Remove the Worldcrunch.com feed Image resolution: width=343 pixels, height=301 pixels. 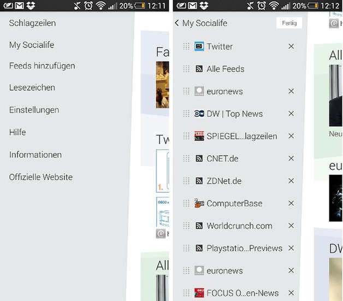[x=291, y=226]
